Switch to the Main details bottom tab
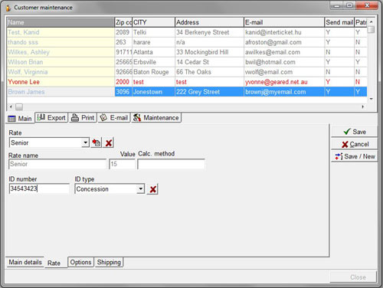Screen dimensions: 383x288 tap(25, 262)
